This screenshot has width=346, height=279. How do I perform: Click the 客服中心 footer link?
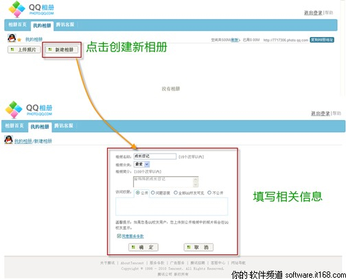pyautogui.click(x=218, y=263)
